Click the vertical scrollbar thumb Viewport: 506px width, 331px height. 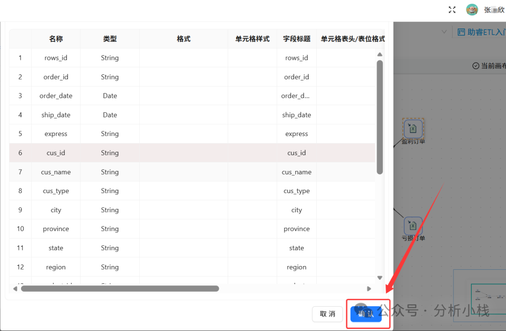click(380, 117)
